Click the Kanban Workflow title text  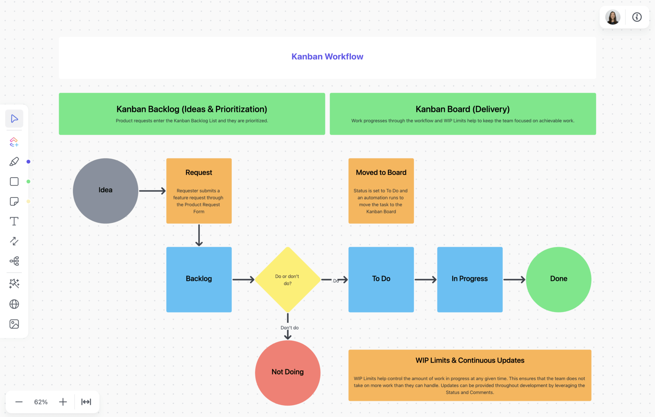tap(327, 56)
